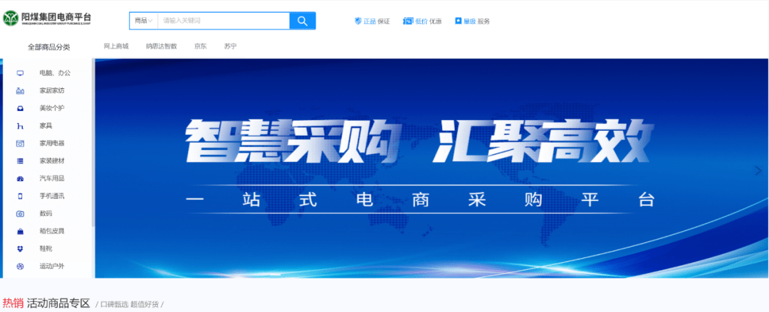Open the 苏宁 tab
Screen dimensions: 769x312
coord(231,46)
